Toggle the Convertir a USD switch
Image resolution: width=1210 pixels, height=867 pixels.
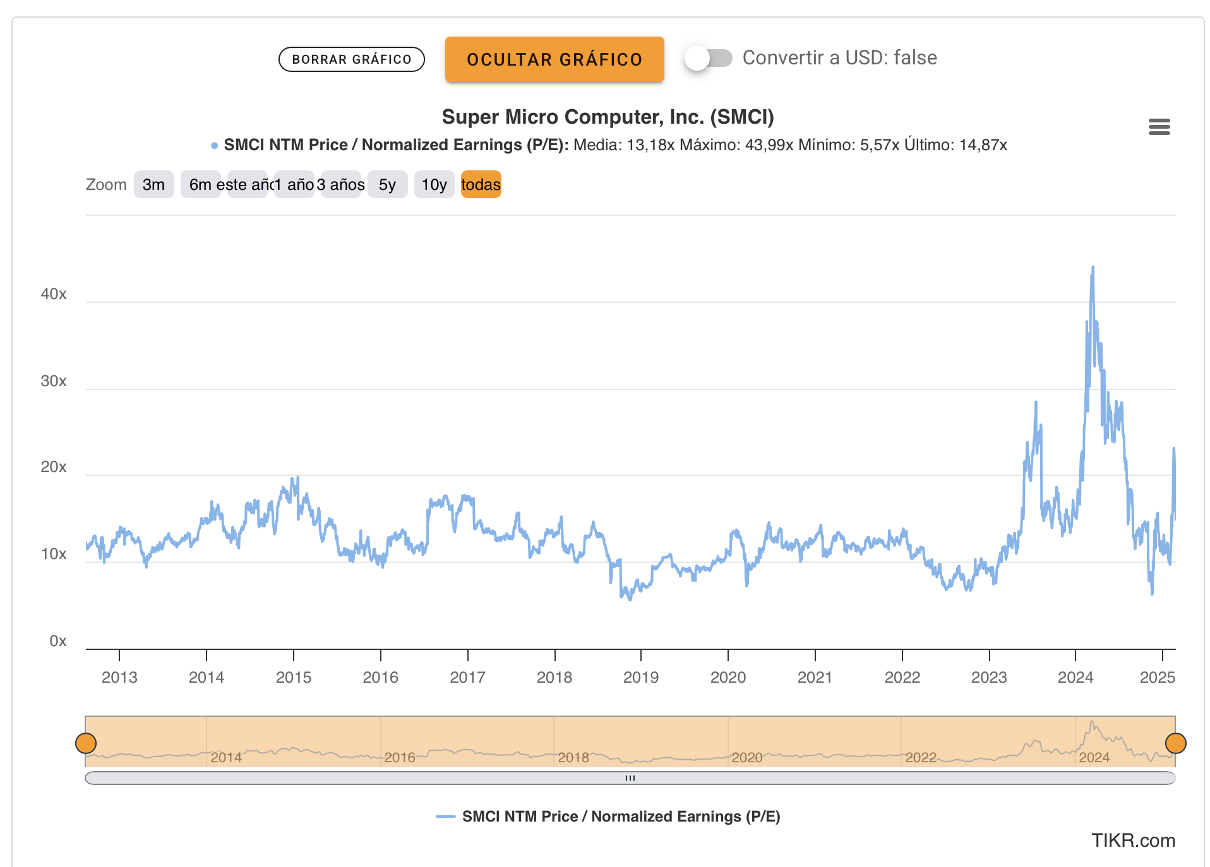point(709,58)
